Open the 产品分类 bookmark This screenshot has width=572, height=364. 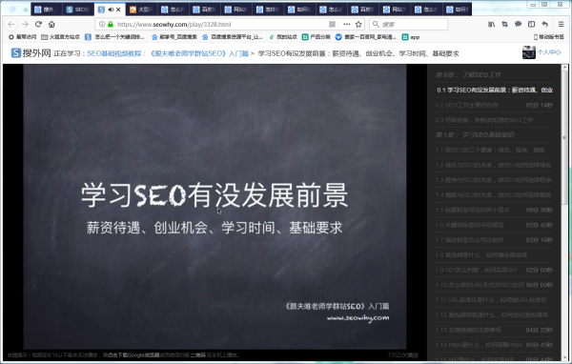tap(316, 37)
